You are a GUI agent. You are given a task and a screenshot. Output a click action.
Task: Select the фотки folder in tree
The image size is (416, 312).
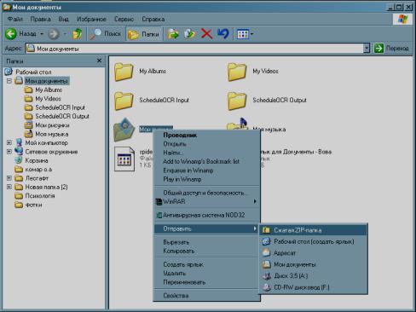click(x=33, y=205)
